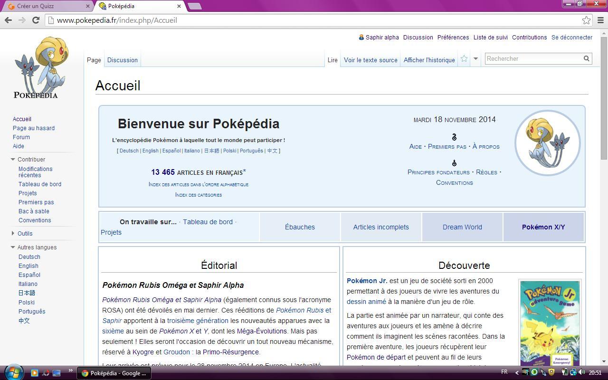Open the Forum sidebar link
This screenshot has height=380, width=608.
point(21,137)
